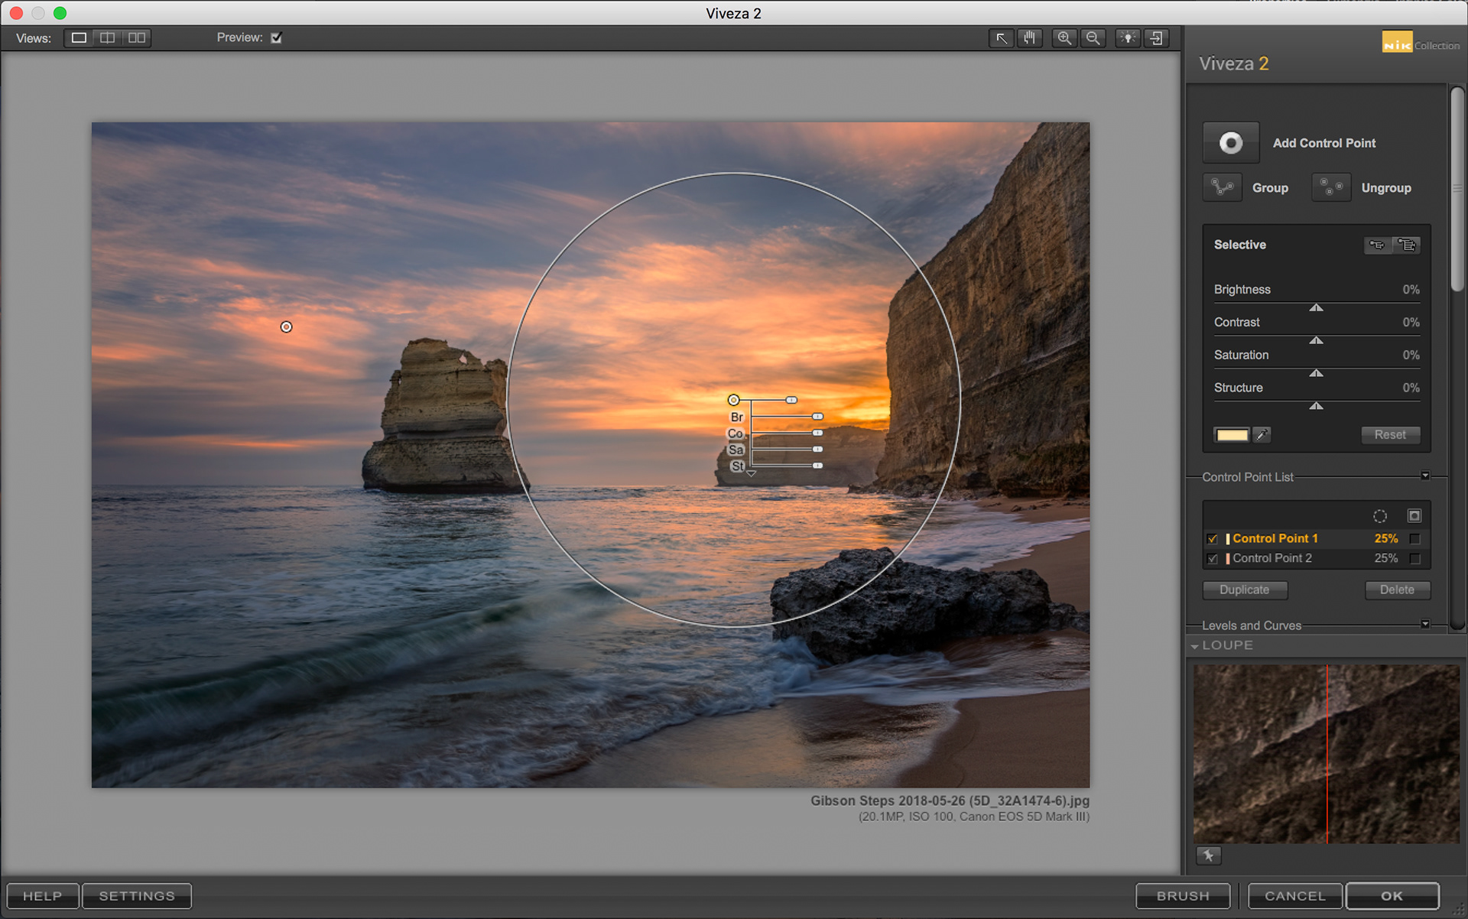Pin the loupe position
This screenshot has width=1468, height=919.
1209,856
